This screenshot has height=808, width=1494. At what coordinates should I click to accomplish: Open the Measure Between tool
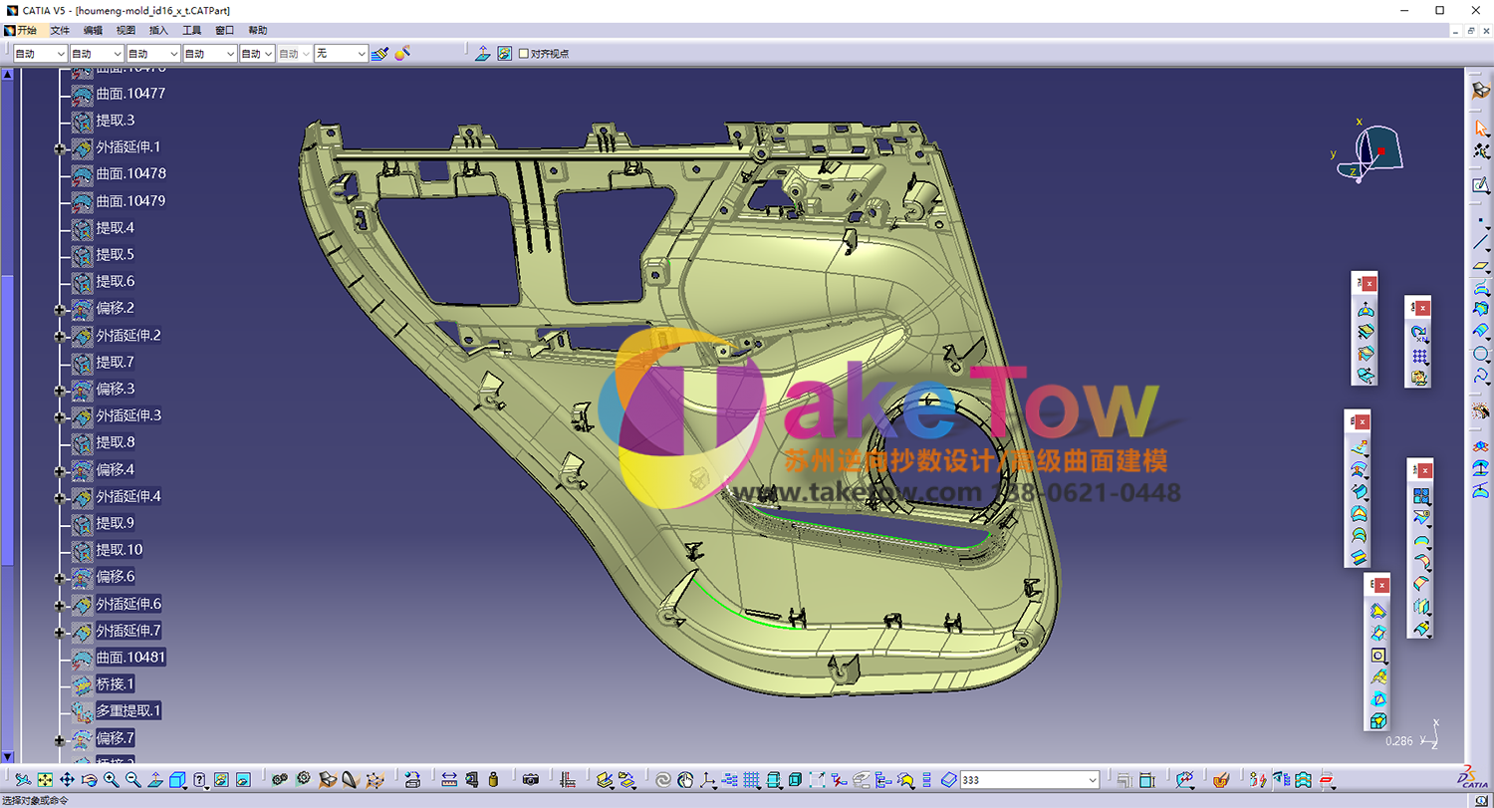[449, 780]
